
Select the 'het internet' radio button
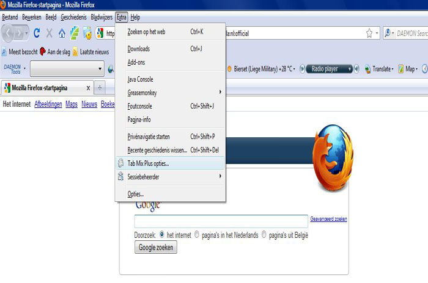click(x=162, y=234)
